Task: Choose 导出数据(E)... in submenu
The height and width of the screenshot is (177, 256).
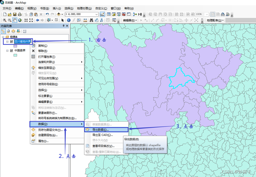Action: pos(106,130)
